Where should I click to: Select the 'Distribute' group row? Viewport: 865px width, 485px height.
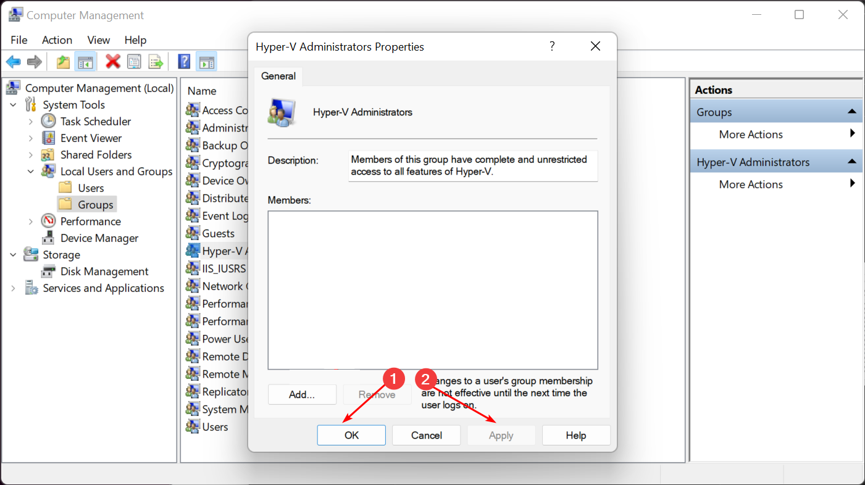click(x=217, y=198)
